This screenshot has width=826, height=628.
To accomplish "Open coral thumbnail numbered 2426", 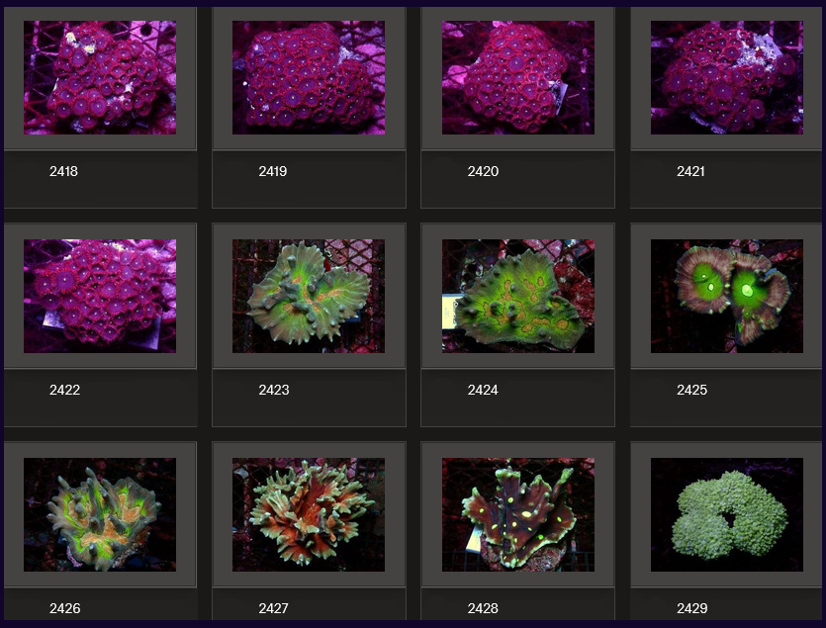I will [100, 514].
